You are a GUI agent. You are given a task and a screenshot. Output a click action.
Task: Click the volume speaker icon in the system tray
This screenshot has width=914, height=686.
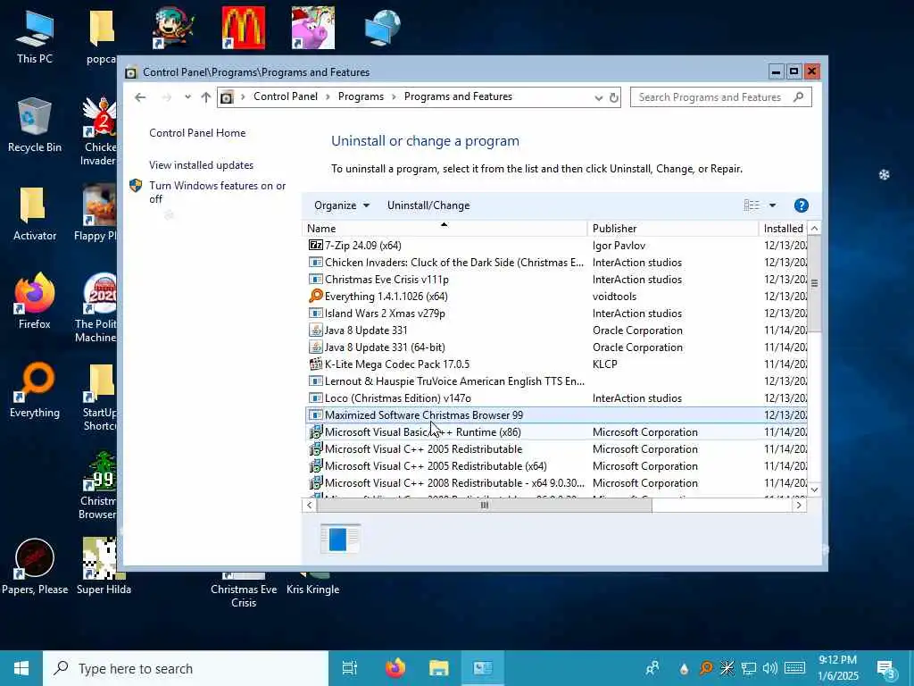(769, 668)
